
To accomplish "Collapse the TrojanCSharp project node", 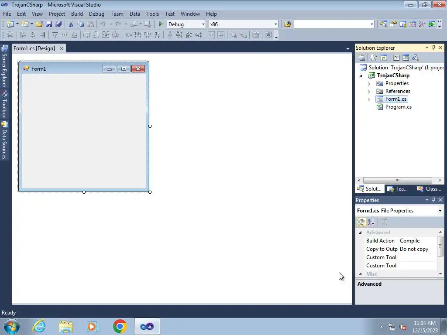I will click(361, 76).
